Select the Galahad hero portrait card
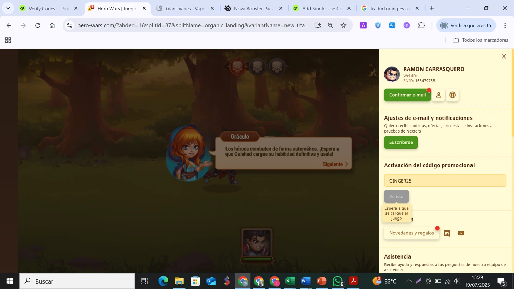 [x=257, y=246]
